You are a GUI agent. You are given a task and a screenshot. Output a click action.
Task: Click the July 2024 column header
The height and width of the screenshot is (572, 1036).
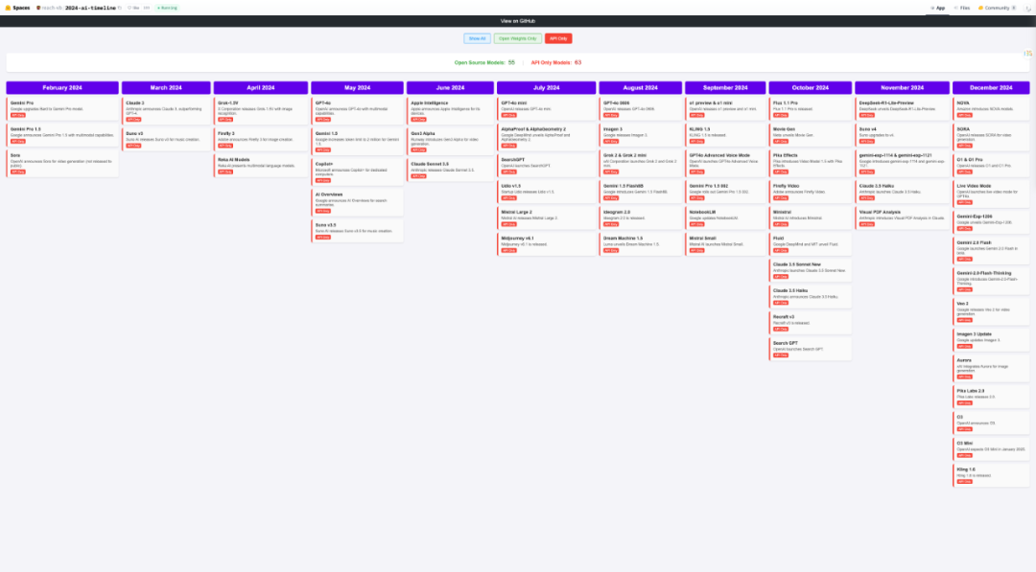click(547, 87)
